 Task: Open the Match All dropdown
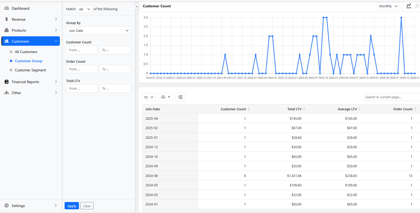tap(84, 9)
